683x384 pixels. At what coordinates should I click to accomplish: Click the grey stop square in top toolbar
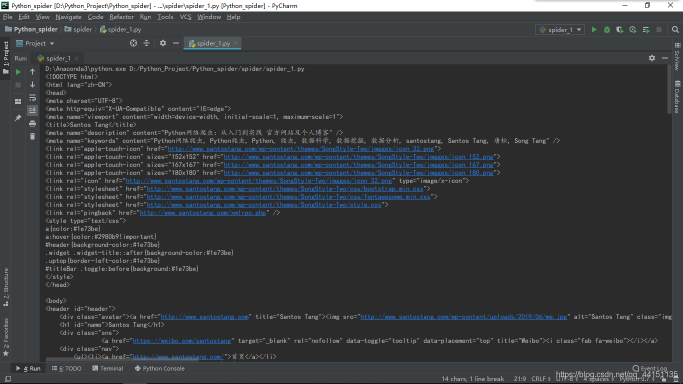659,29
